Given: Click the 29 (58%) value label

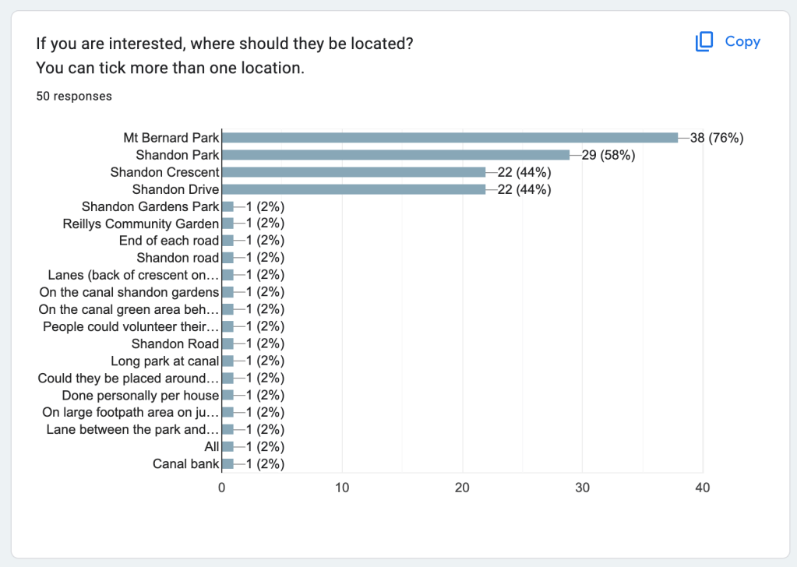Looking at the screenshot, I should [608, 155].
